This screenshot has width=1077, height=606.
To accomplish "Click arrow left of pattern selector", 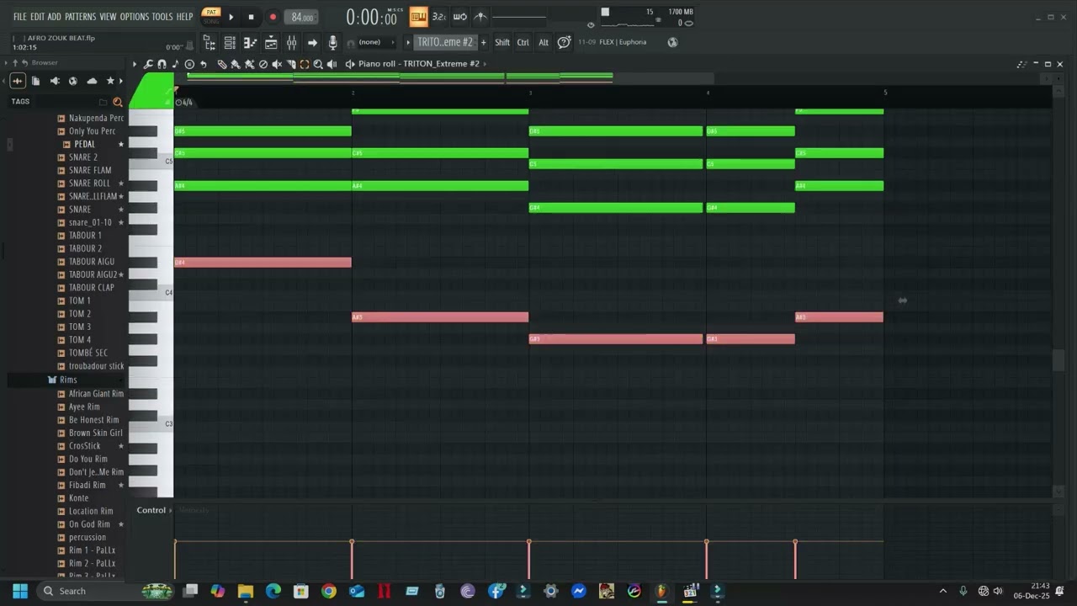I will tap(408, 42).
